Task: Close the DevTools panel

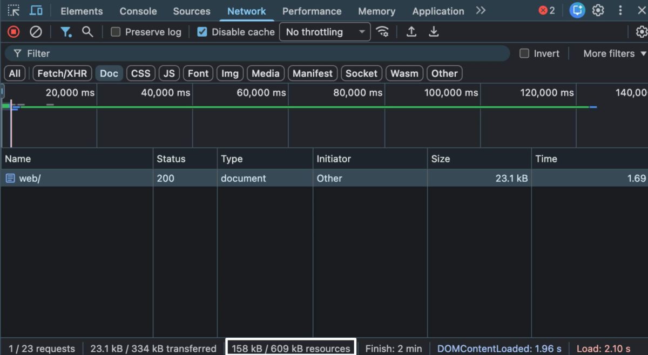Action: tap(642, 10)
